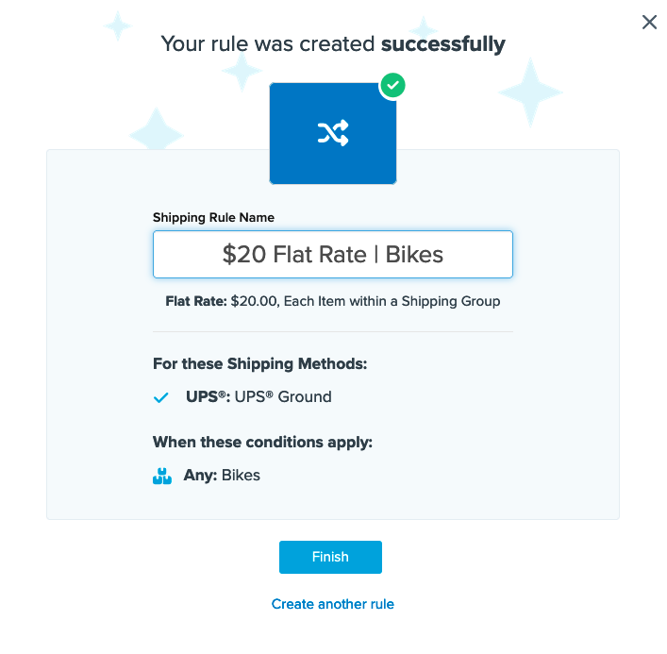Screen dimensions: 667x654
Task: Close the rule created dialog
Action: coord(649,23)
